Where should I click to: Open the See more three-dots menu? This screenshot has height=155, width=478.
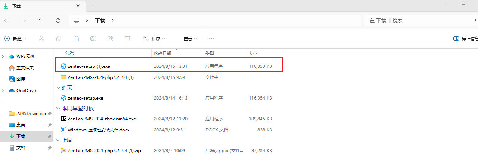click(x=212, y=39)
